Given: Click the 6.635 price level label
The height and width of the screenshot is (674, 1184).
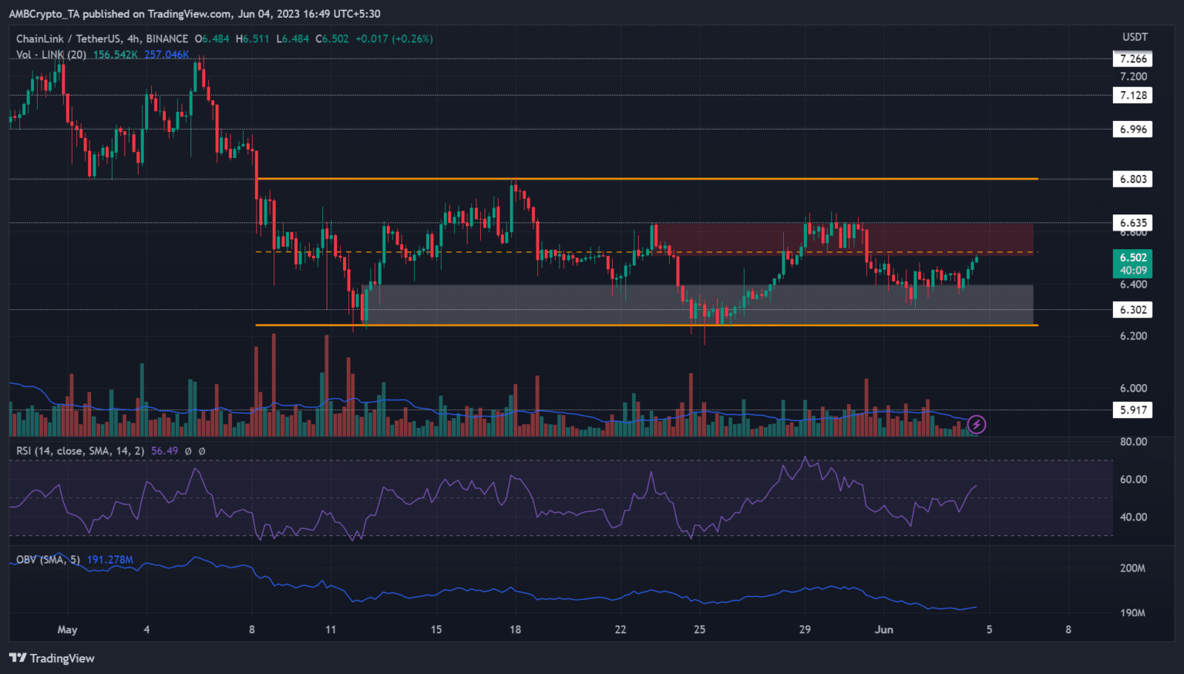Looking at the screenshot, I should (x=1132, y=223).
